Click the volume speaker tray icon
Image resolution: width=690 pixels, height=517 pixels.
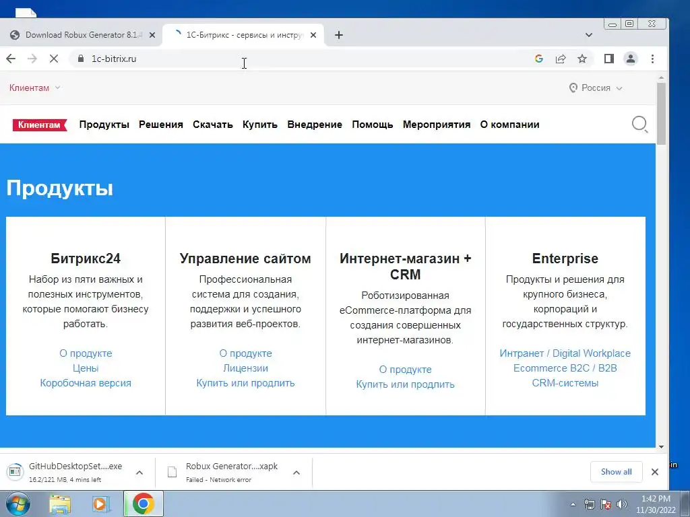pos(622,504)
